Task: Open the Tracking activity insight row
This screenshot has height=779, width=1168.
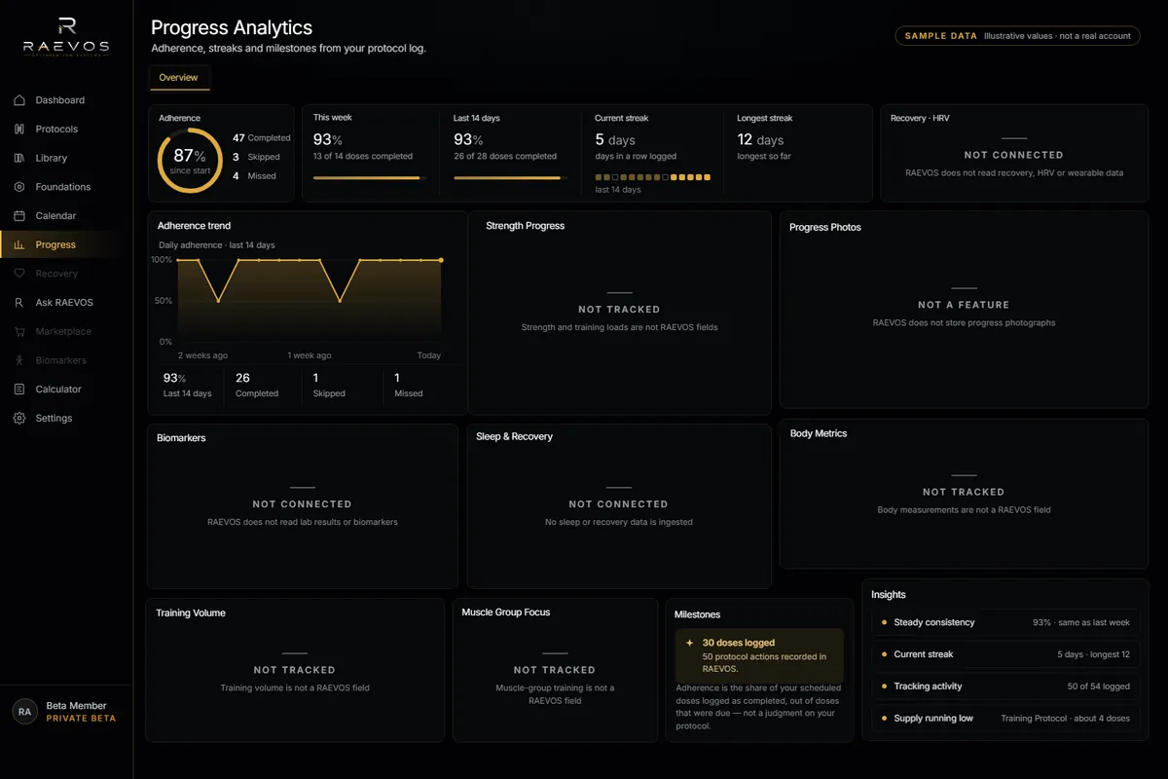Action: [1004, 686]
